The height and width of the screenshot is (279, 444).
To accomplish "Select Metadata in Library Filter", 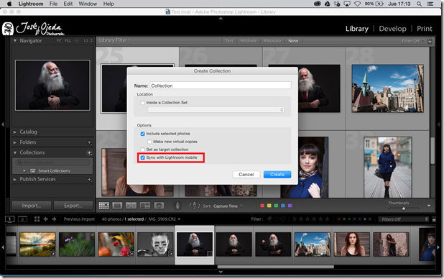I will (x=272, y=41).
